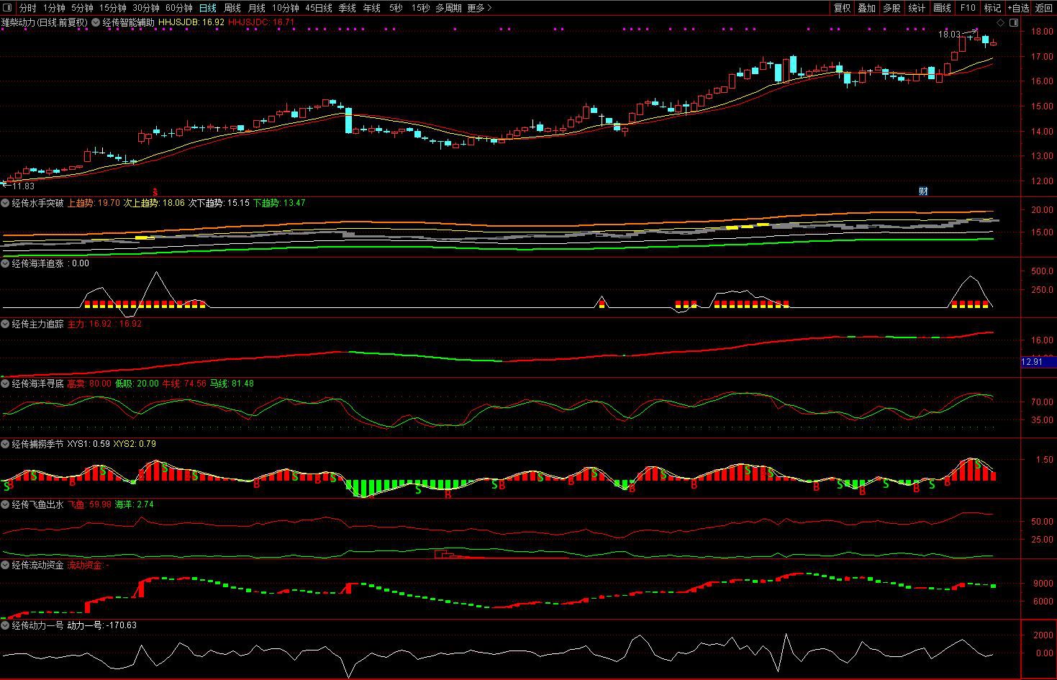Expand the 经传水手突破 indicator dropdown
Viewport: 1057px width, 680px height.
point(6,203)
